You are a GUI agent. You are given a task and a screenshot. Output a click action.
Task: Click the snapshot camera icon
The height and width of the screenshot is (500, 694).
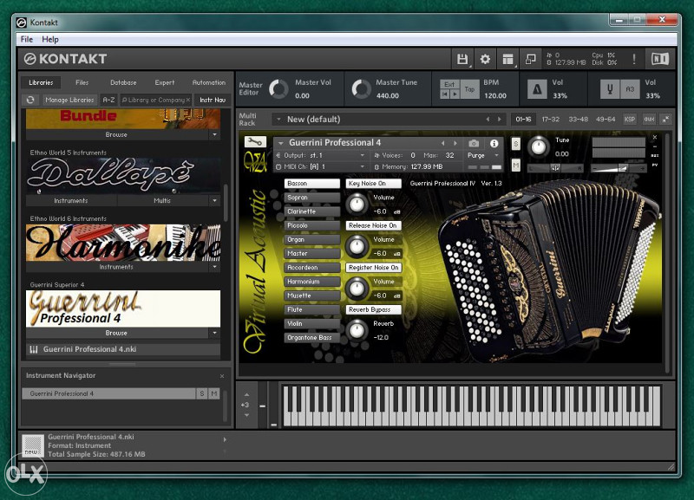coord(474,143)
